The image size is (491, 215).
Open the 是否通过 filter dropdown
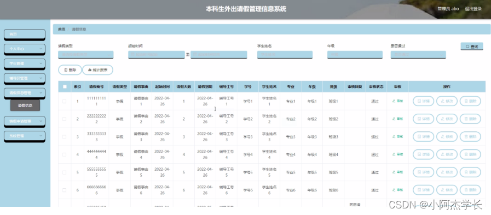(x=418, y=55)
